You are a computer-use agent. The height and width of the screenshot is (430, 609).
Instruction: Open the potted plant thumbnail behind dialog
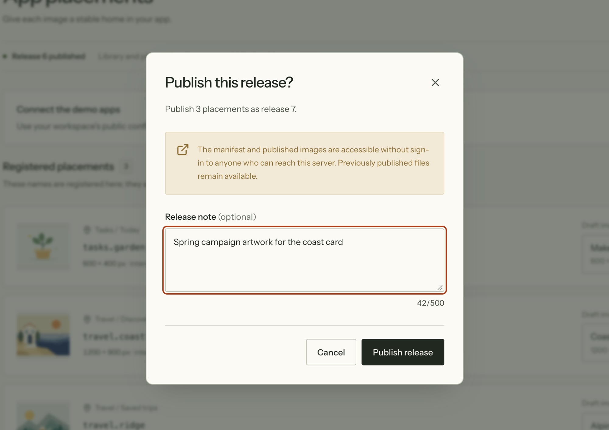(x=43, y=246)
